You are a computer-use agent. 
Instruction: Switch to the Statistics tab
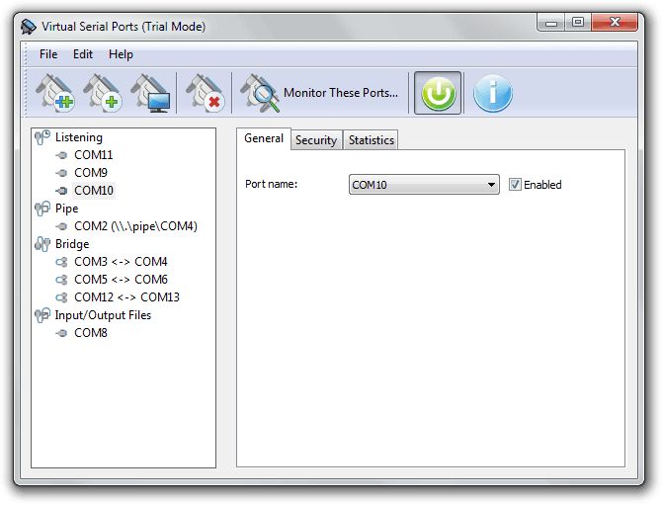click(x=372, y=140)
